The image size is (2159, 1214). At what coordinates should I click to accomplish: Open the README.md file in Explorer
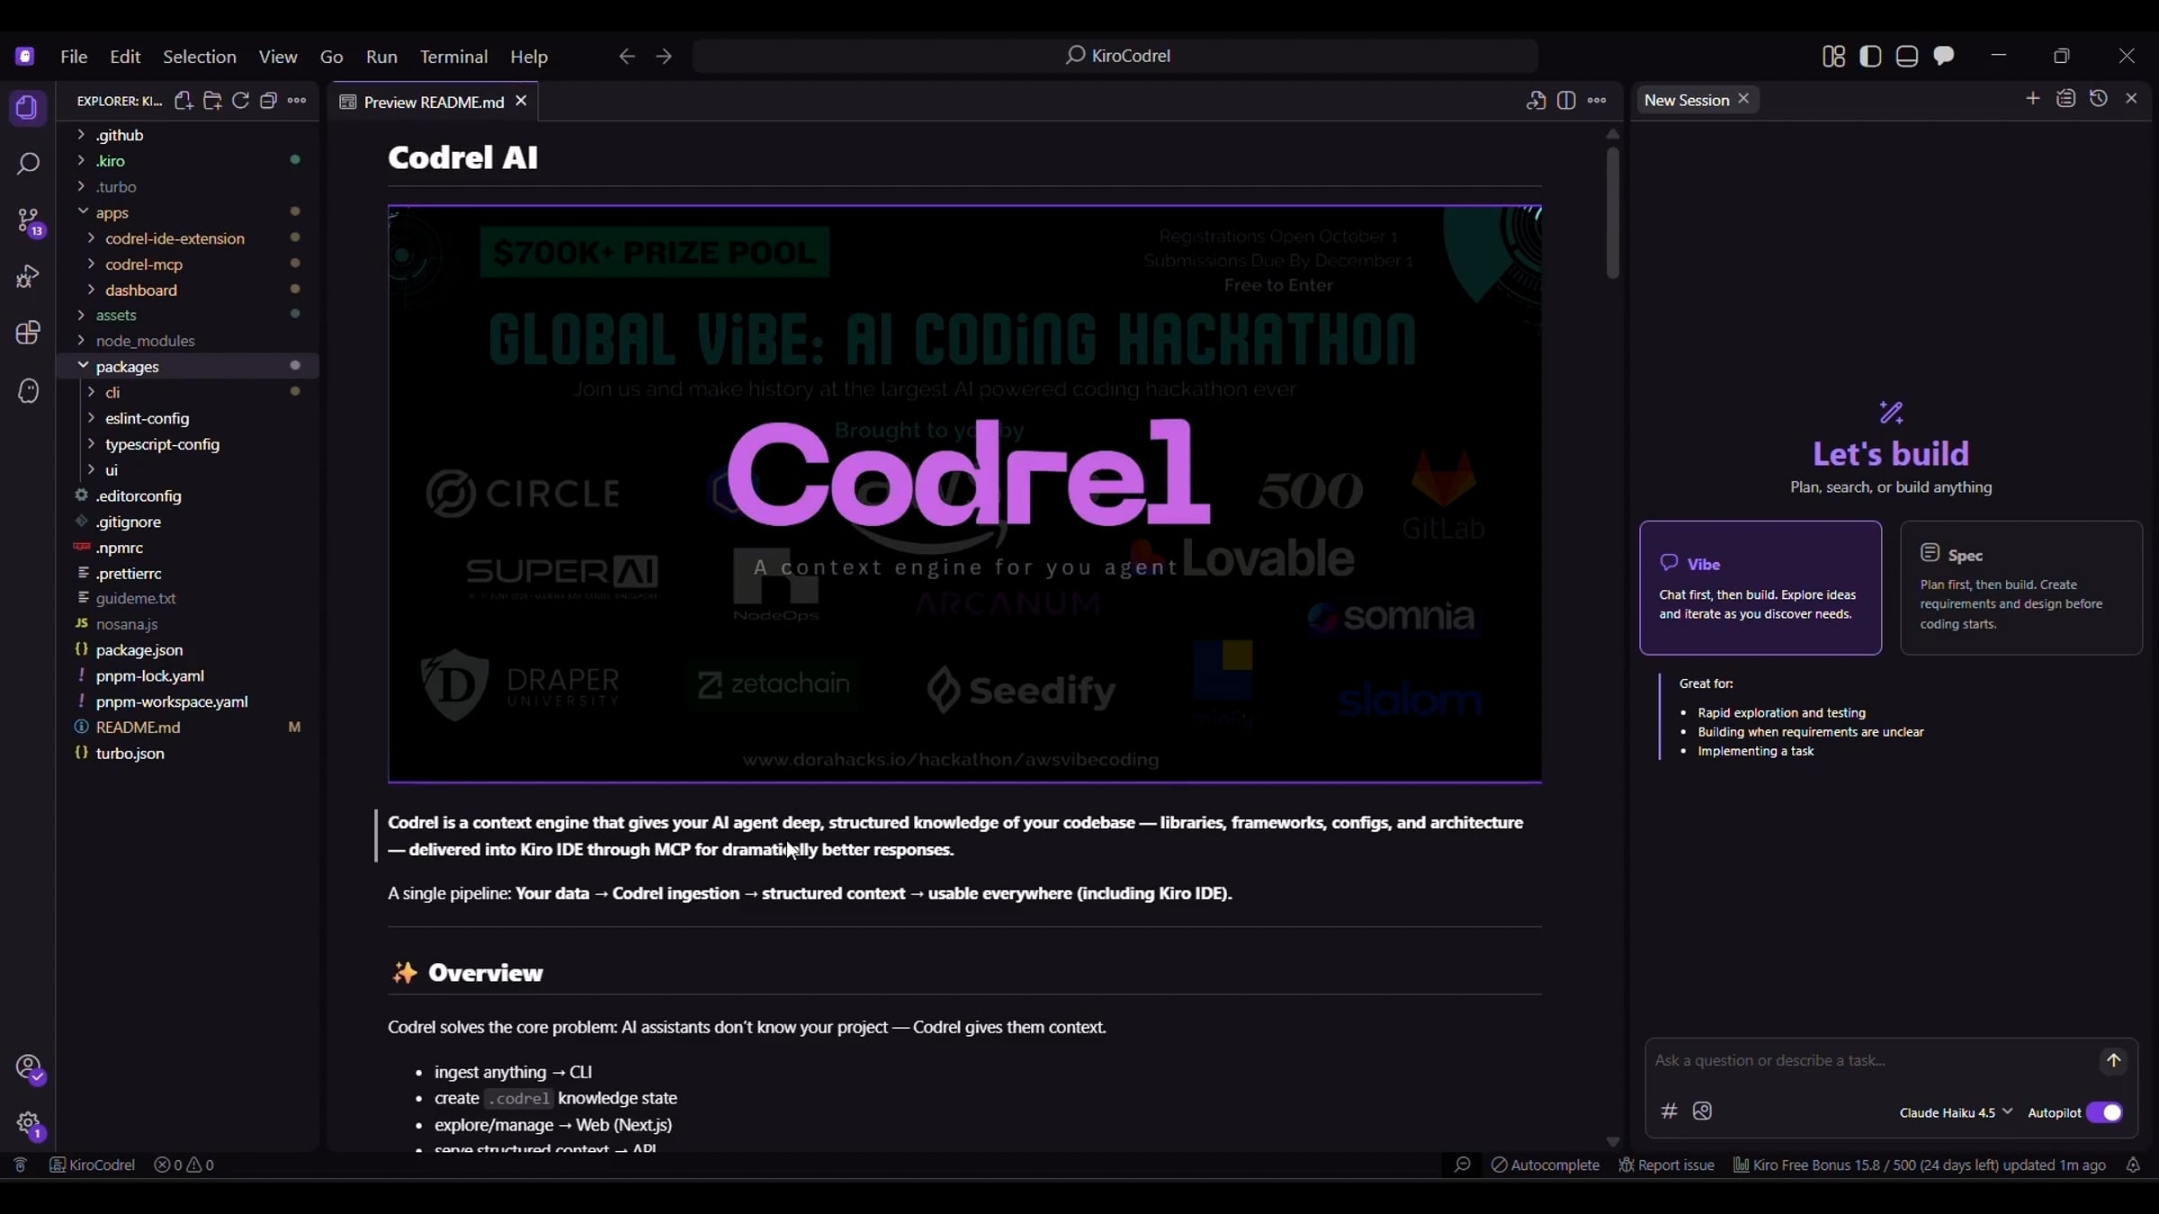click(x=187, y=727)
